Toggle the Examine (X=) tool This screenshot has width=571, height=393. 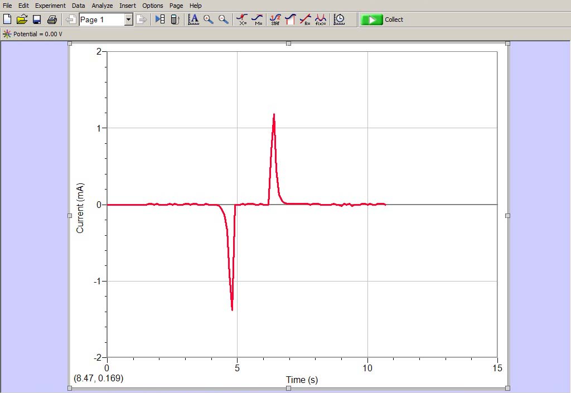[242, 20]
